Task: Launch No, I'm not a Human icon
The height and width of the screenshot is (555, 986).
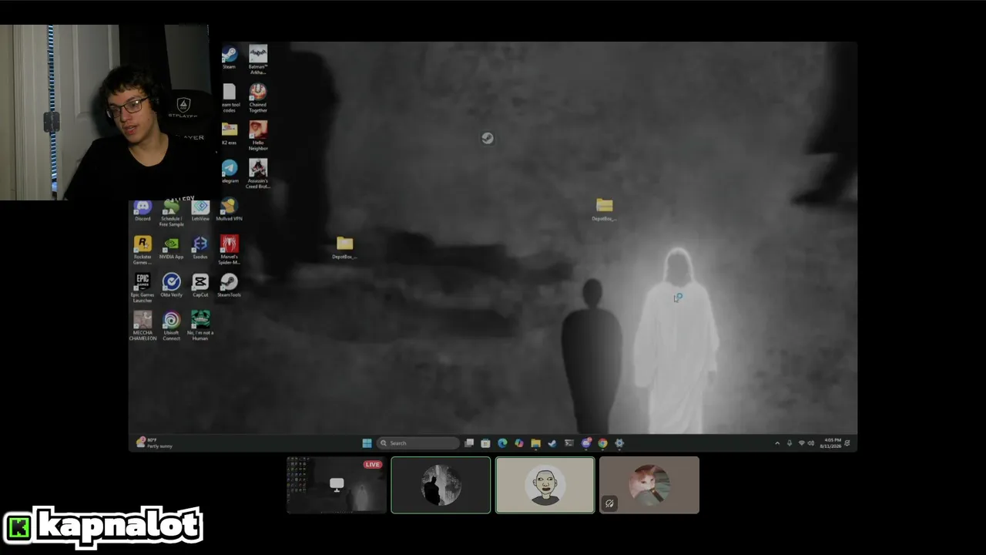Action: tap(200, 326)
